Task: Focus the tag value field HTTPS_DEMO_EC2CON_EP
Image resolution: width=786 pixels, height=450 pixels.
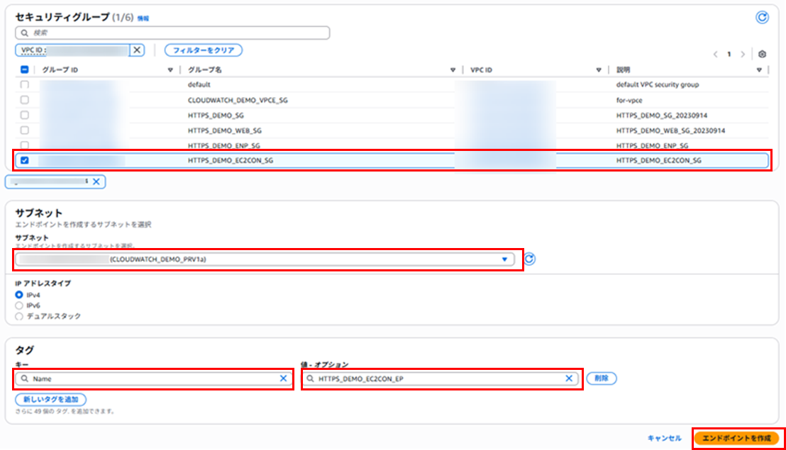Action: pos(441,378)
